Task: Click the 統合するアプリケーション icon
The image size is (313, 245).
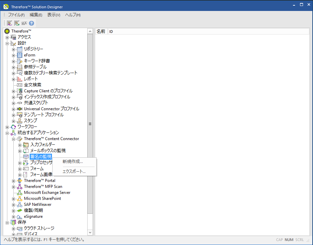Action: coord(13,133)
